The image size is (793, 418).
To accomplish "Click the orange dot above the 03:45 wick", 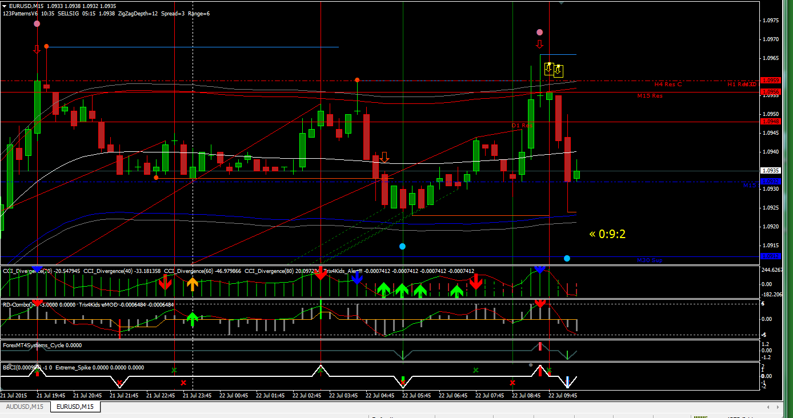I will pos(357,79).
